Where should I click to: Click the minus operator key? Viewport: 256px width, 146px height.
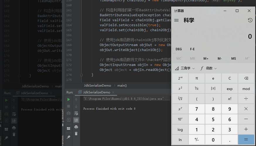pyautogui.click(x=246, y=119)
